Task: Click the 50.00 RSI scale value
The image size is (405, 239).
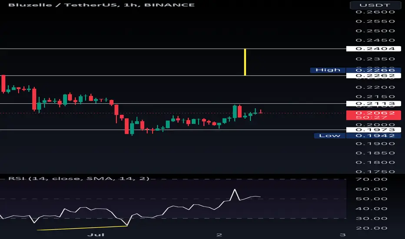Action: (372, 199)
